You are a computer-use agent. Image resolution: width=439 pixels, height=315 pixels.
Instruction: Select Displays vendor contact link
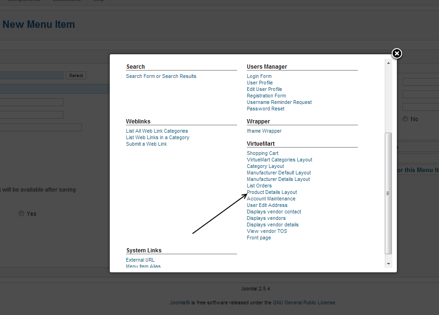pyautogui.click(x=274, y=212)
